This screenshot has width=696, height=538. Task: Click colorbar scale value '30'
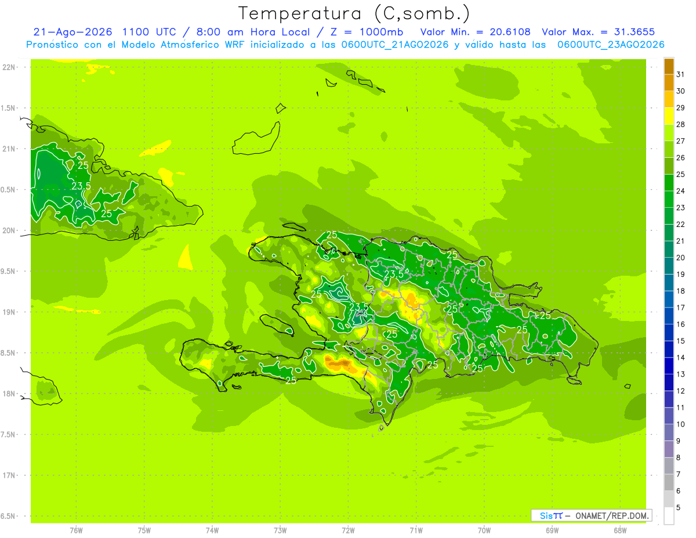point(680,91)
